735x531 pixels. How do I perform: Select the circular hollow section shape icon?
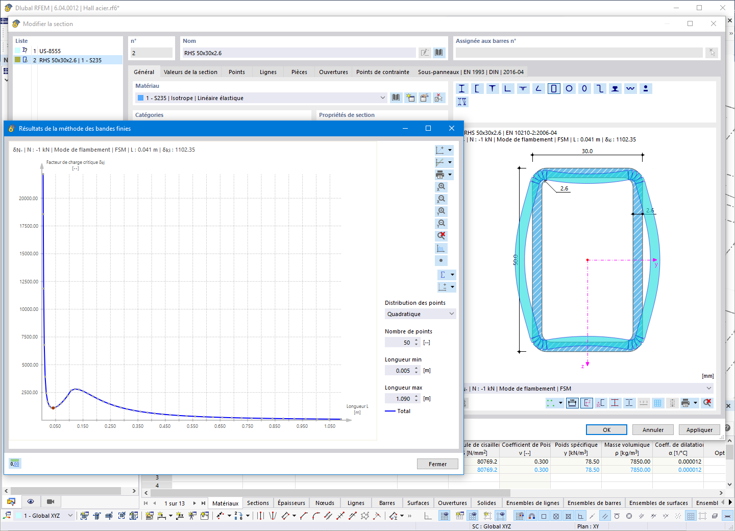pos(569,89)
